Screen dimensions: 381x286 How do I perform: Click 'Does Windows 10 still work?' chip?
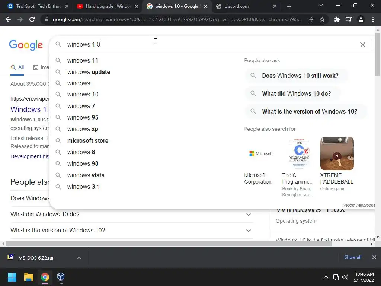pos(296,76)
